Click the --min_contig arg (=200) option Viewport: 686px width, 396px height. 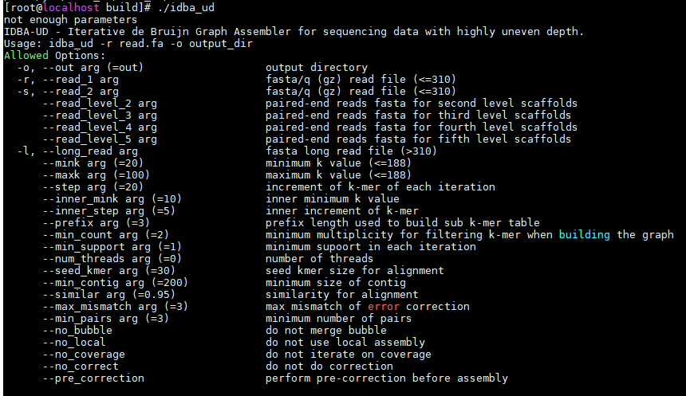pyautogui.click(x=116, y=282)
